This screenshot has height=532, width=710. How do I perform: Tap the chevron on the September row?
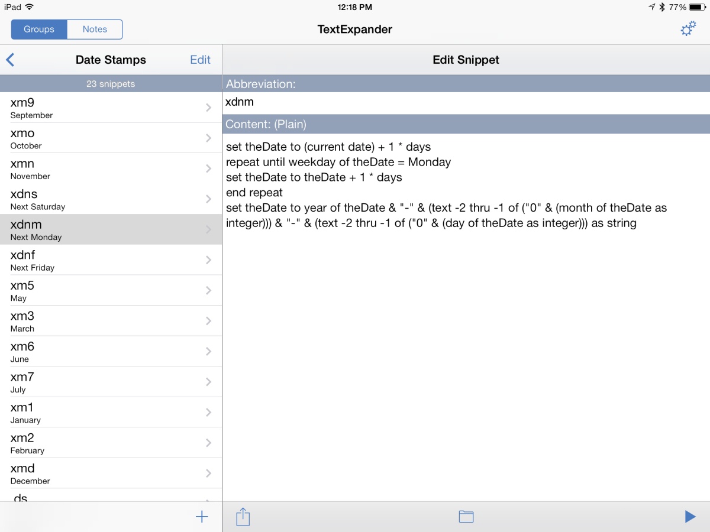pyautogui.click(x=208, y=108)
